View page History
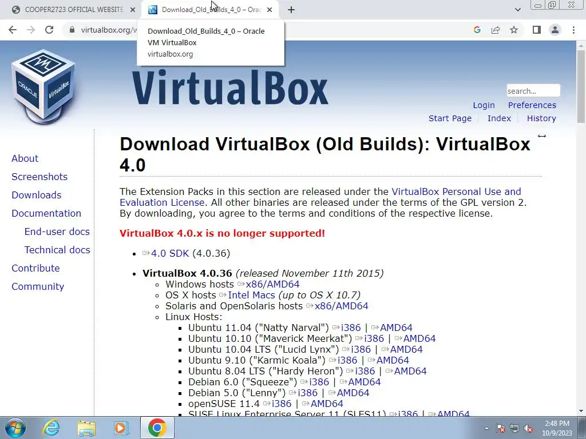 (541, 118)
